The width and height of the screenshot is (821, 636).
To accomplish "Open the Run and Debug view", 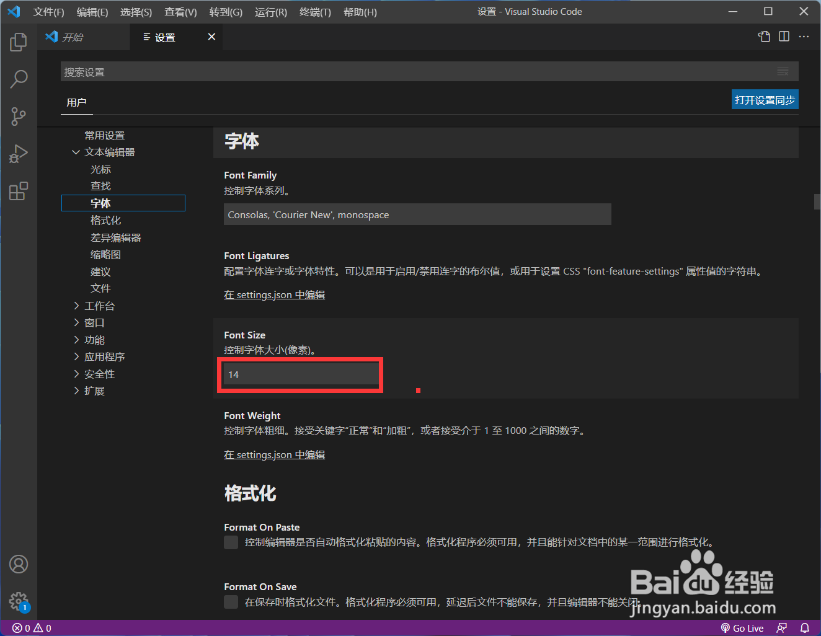I will click(19, 153).
